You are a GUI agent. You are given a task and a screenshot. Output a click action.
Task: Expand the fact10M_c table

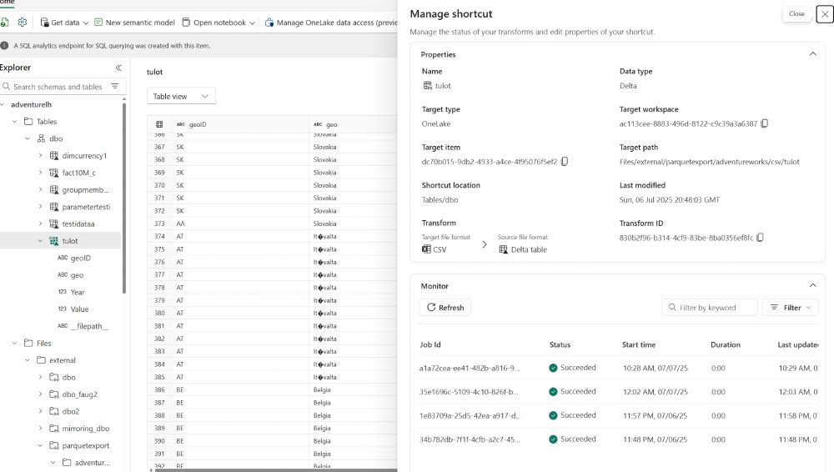(x=40, y=173)
